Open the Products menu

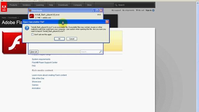coord(13,5)
